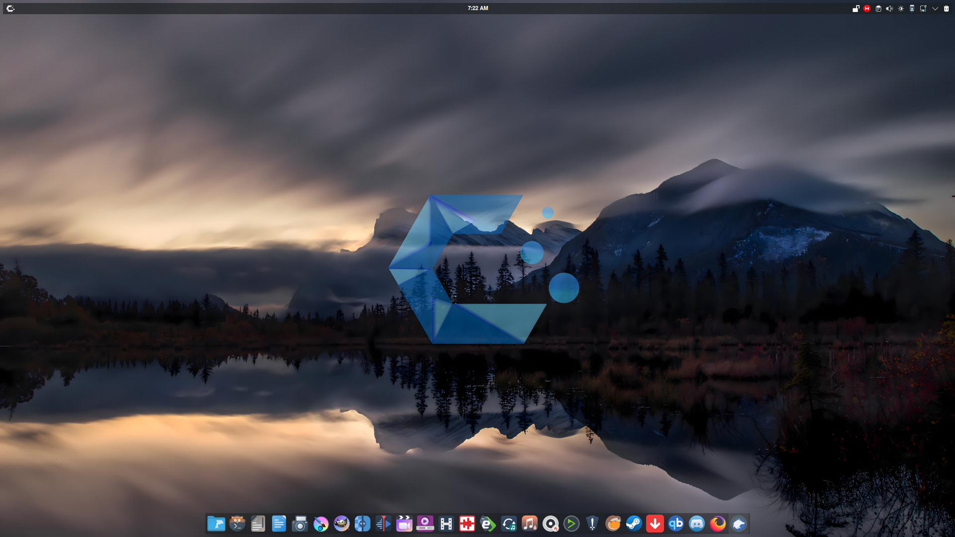Open GIMP from the dock
The image size is (955, 537).
pyautogui.click(x=342, y=524)
